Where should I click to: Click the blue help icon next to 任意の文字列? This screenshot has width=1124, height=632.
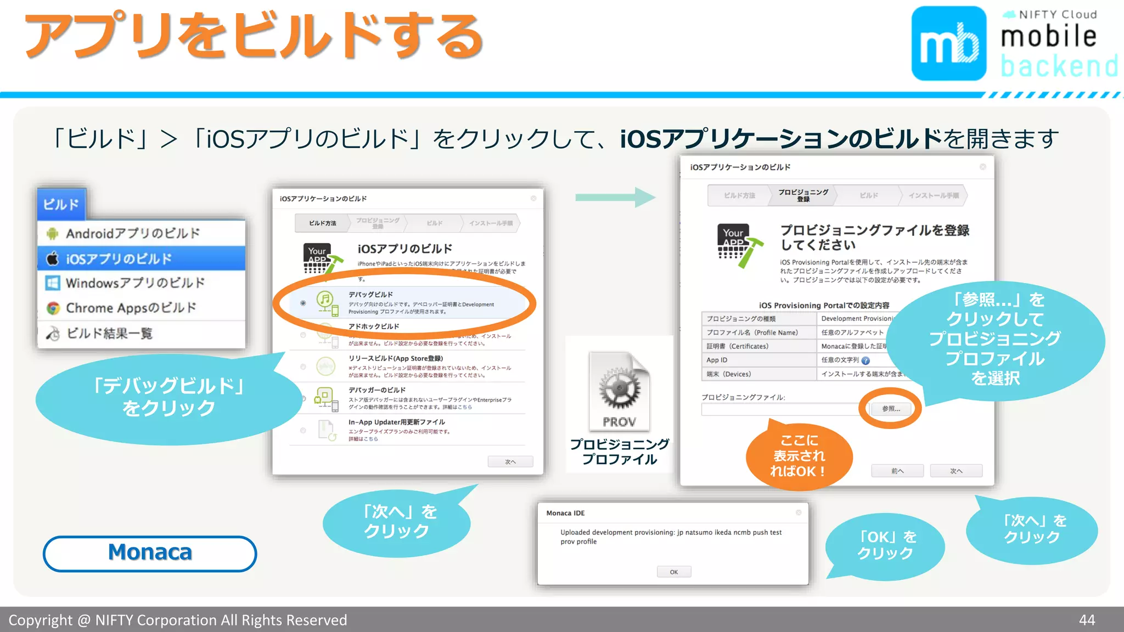tap(866, 360)
